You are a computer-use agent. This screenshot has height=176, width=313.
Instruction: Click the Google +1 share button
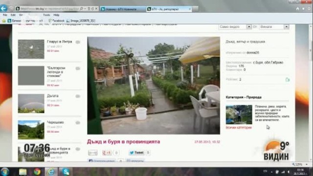point(107,153)
